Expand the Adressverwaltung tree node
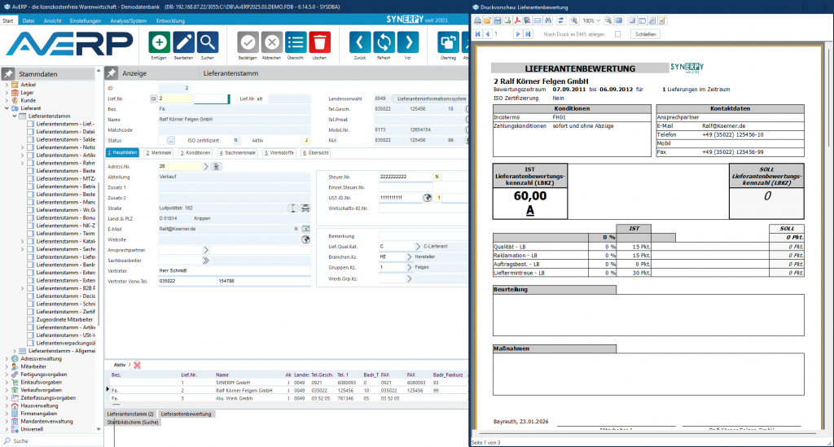Image resolution: width=834 pixels, height=447 pixels. [7, 359]
